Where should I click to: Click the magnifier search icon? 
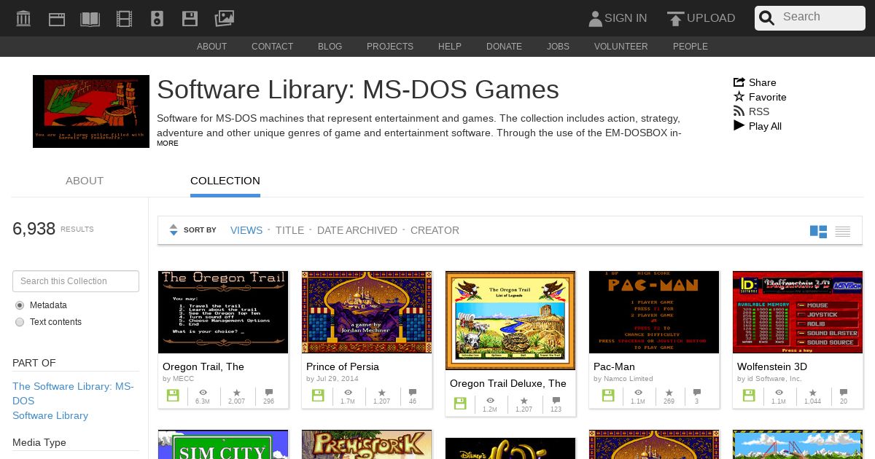click(x=766, y=18)
